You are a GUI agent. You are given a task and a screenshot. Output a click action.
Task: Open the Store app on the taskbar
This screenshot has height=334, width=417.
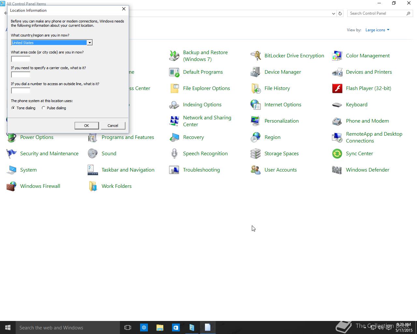(176, 327)
